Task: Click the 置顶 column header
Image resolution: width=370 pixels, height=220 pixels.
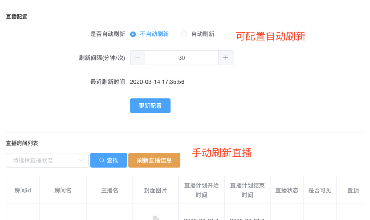Action: tap(353, 190)
